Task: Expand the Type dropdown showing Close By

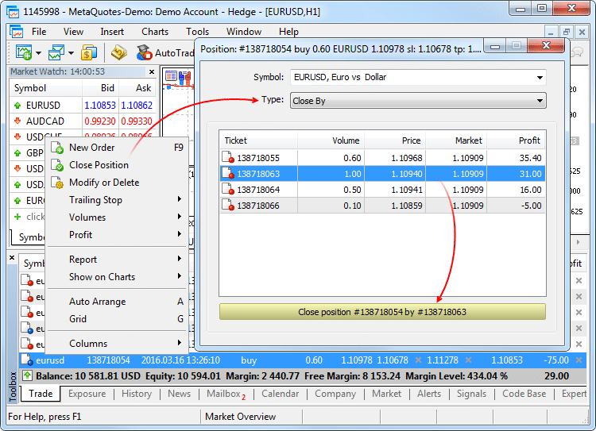Action: [x=540, y=101]
